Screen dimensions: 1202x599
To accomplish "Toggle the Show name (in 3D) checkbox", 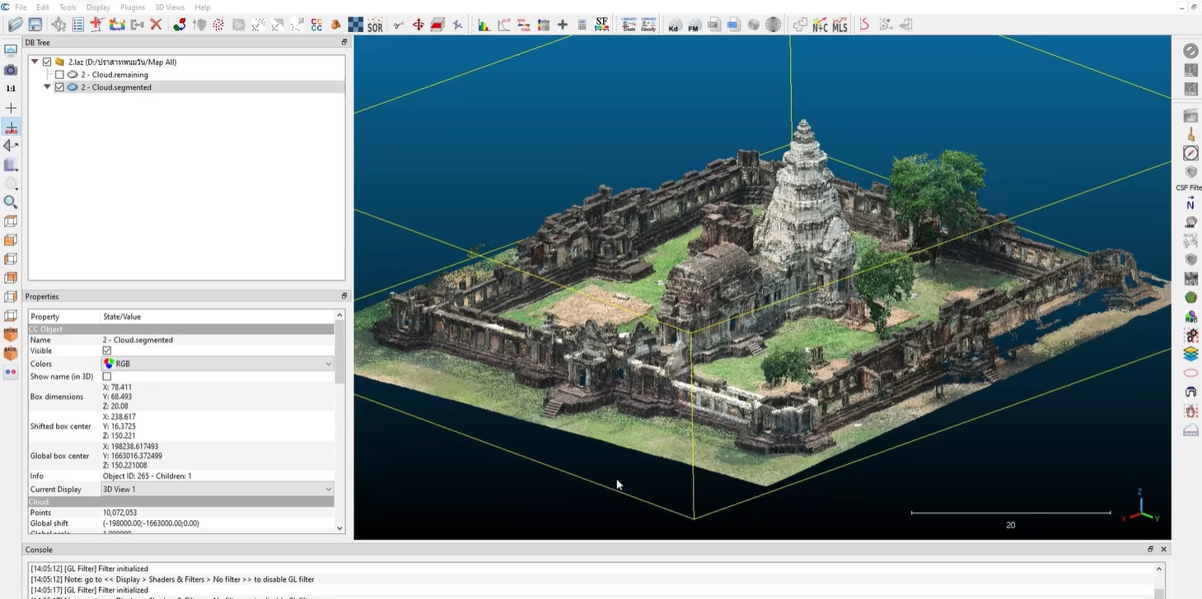I will tap(106, 377).
